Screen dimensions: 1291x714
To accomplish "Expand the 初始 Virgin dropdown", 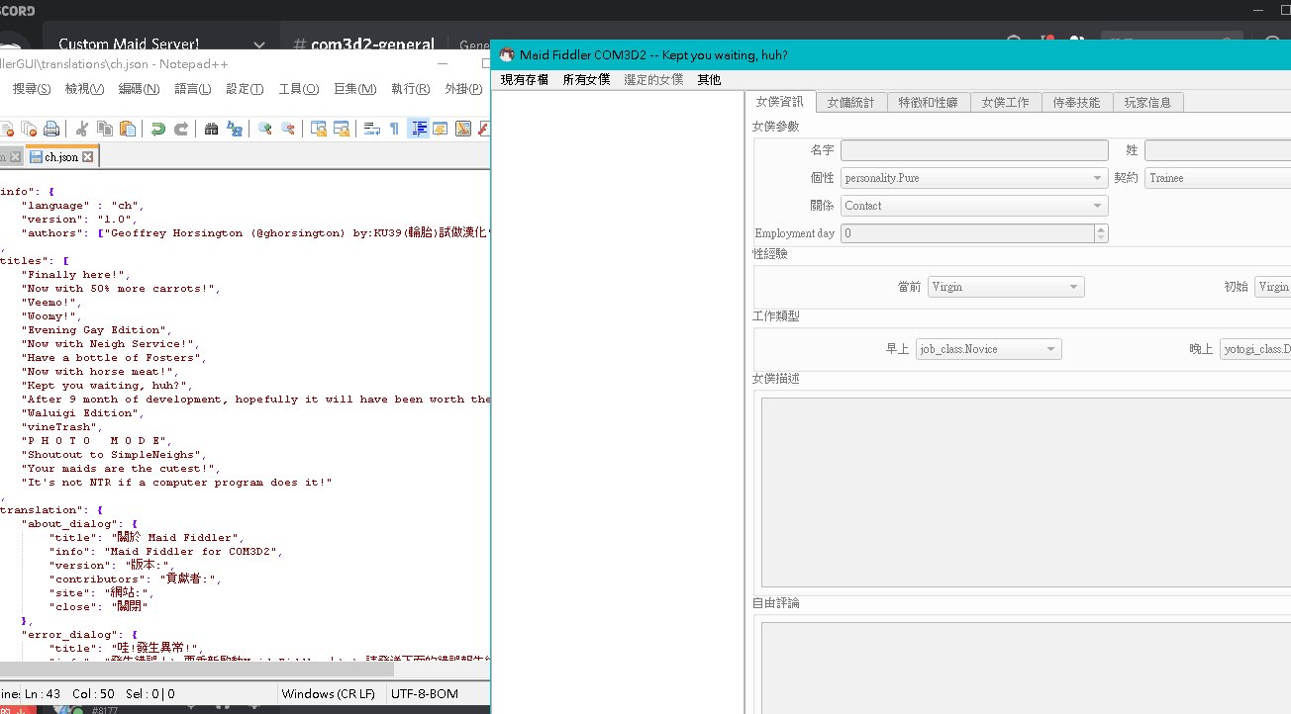I will [x=1273, y=287].
